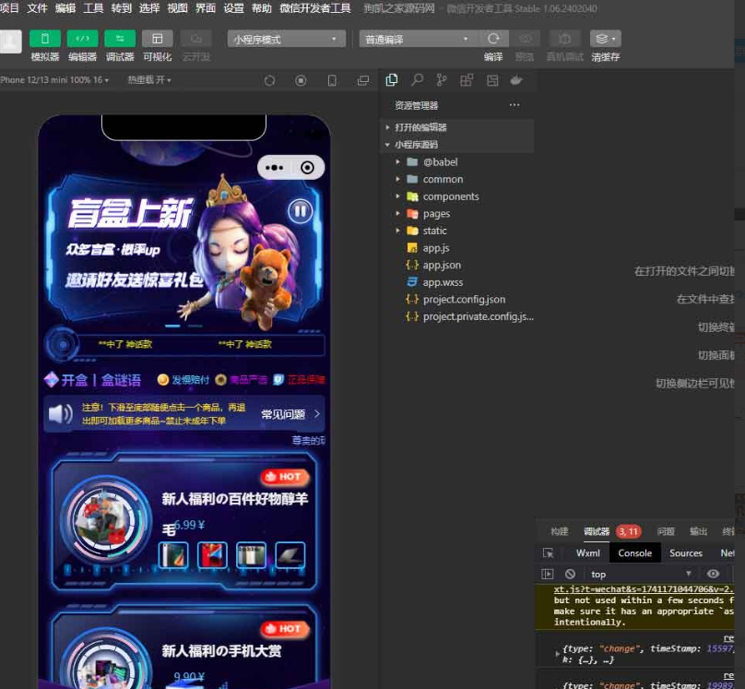Click the clear console icon

click(x=570, y=574)
